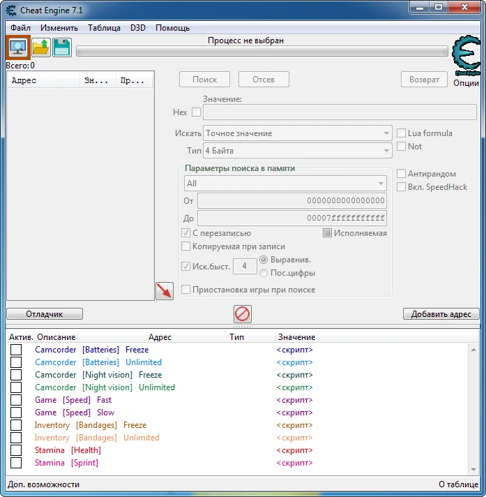Turn on Вкл. SpeedHack checkbox

coord(401,187)
